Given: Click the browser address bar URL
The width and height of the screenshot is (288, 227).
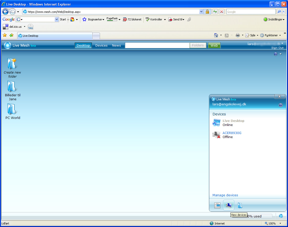Looking at the screenshot, I should point(111,12).
